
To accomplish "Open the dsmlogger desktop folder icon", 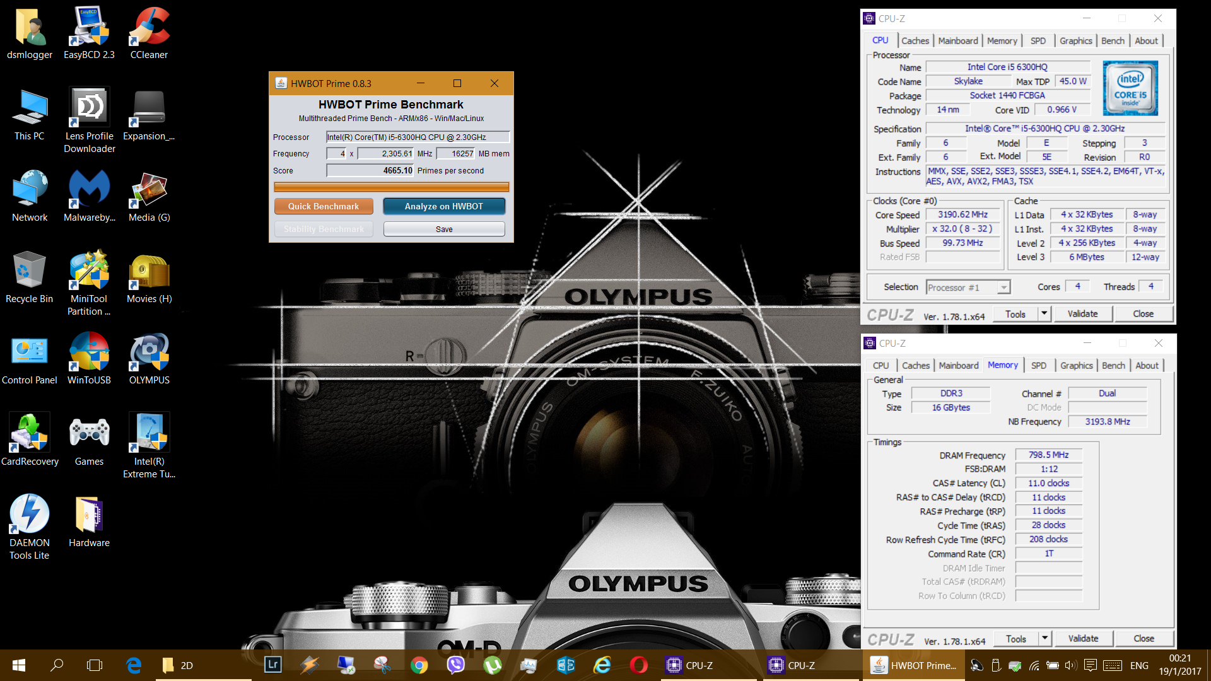I will pyautogui.click(x=30, y=34).
